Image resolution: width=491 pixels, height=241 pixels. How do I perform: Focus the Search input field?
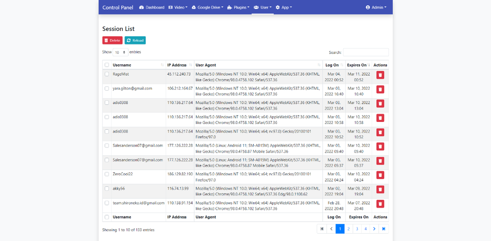coord(365,52)
